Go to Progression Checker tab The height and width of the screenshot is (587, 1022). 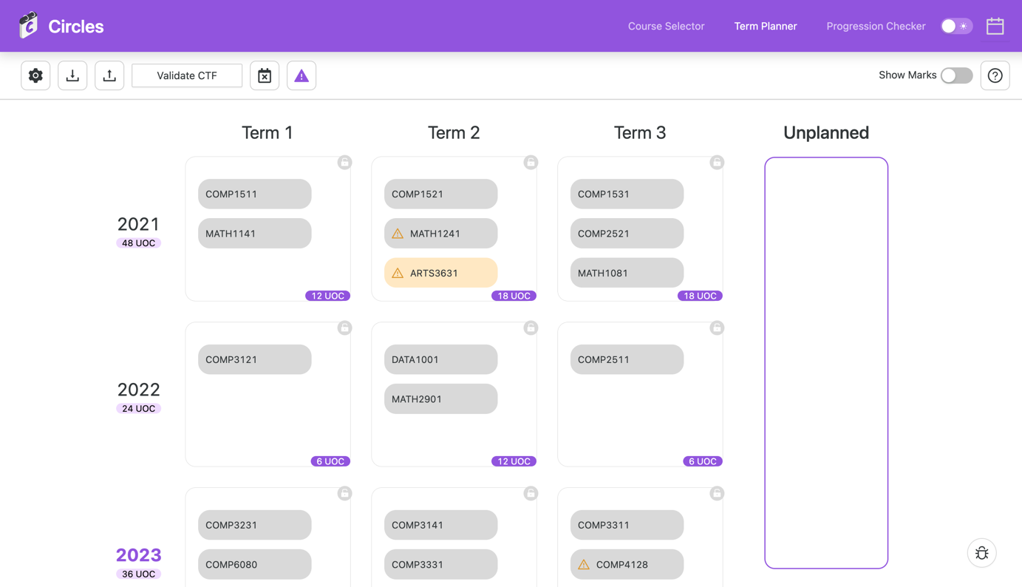click(x=876, y=26)
